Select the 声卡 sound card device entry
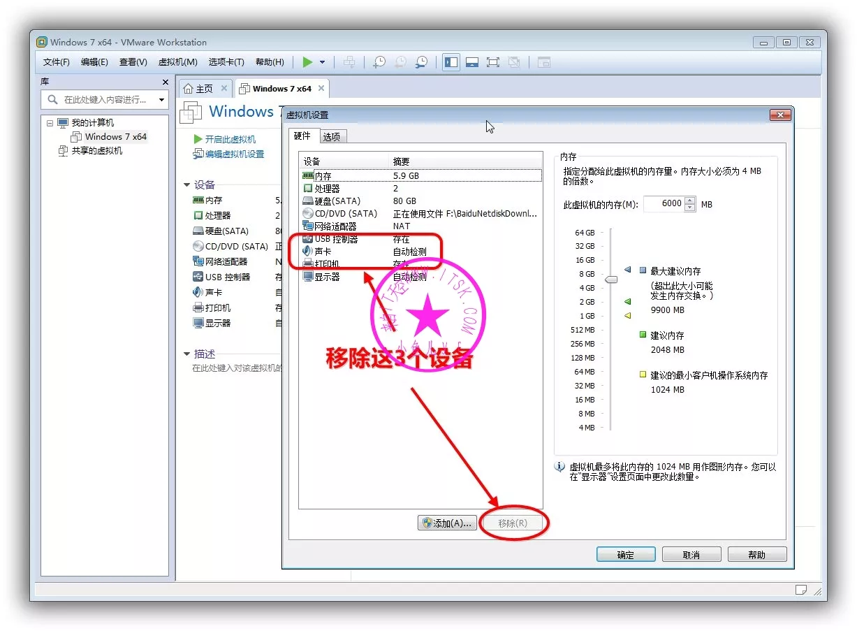The image size is (857, 631). pos(323,252)
